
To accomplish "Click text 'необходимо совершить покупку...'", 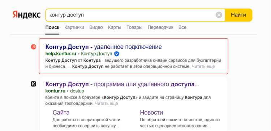I will point(86,126).
